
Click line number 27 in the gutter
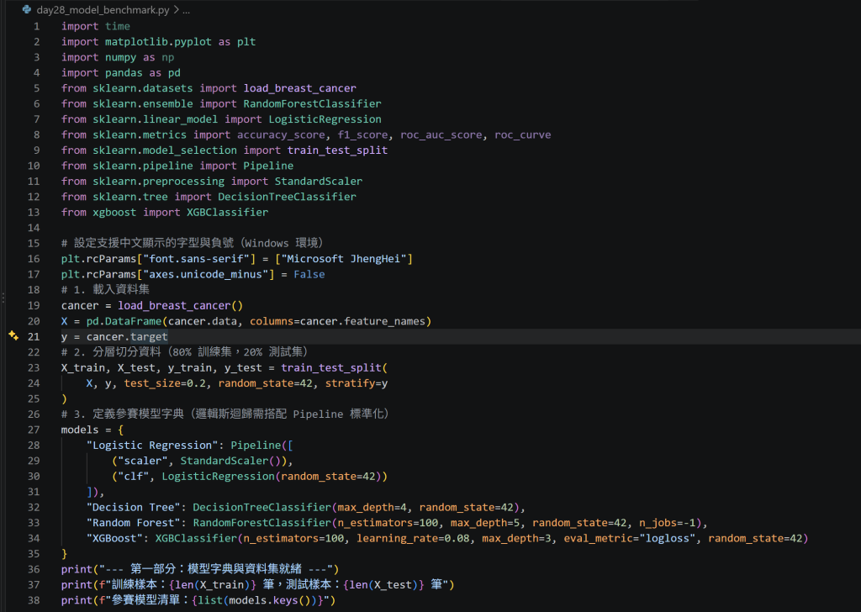coord(34,430)
